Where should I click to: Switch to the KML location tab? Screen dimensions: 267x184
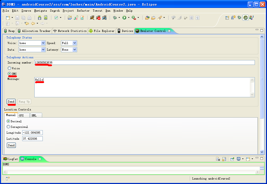(x=36, y=115)
